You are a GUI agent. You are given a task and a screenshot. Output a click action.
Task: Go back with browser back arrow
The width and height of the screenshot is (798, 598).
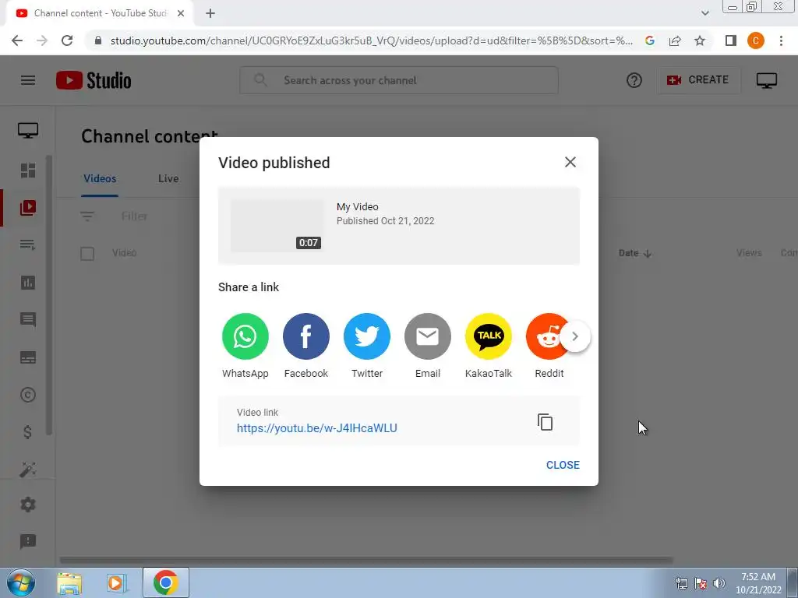click(x=17, y=40)
